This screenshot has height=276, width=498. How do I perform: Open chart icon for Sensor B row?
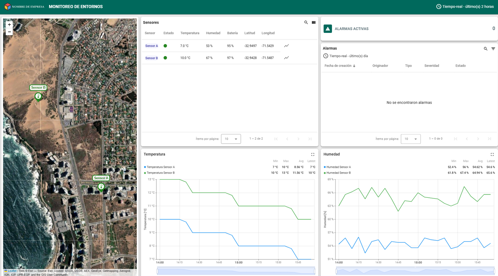click(x=287, y=58)
